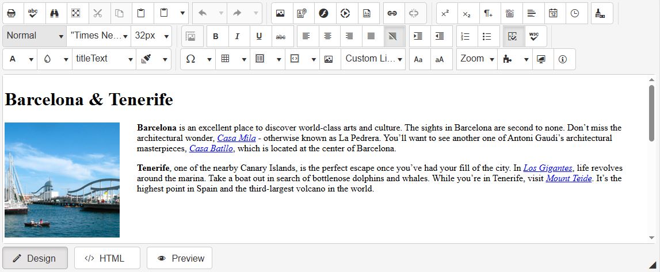Select the Barcelona harbor image
Image resolution: width=660 pixels, height=272 pixels.
[62, 180]
